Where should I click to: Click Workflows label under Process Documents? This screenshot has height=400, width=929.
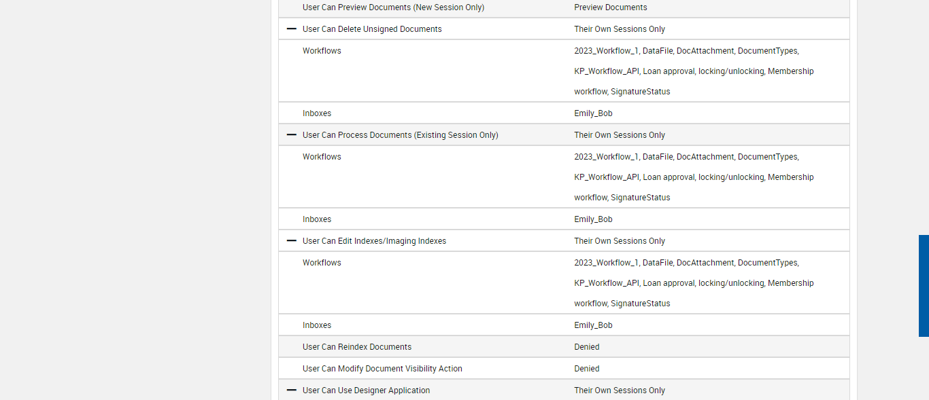[322, 157]
